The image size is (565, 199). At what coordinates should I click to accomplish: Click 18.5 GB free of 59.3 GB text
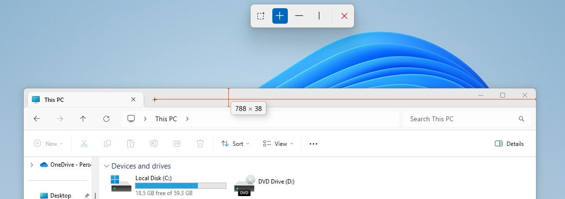click(164, 193)
